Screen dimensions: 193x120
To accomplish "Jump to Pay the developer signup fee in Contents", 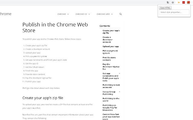I will click(111, 67).
